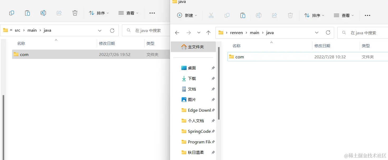
Task: Click main breadcrumb in left address bar
Action: (x=32, y=30)
